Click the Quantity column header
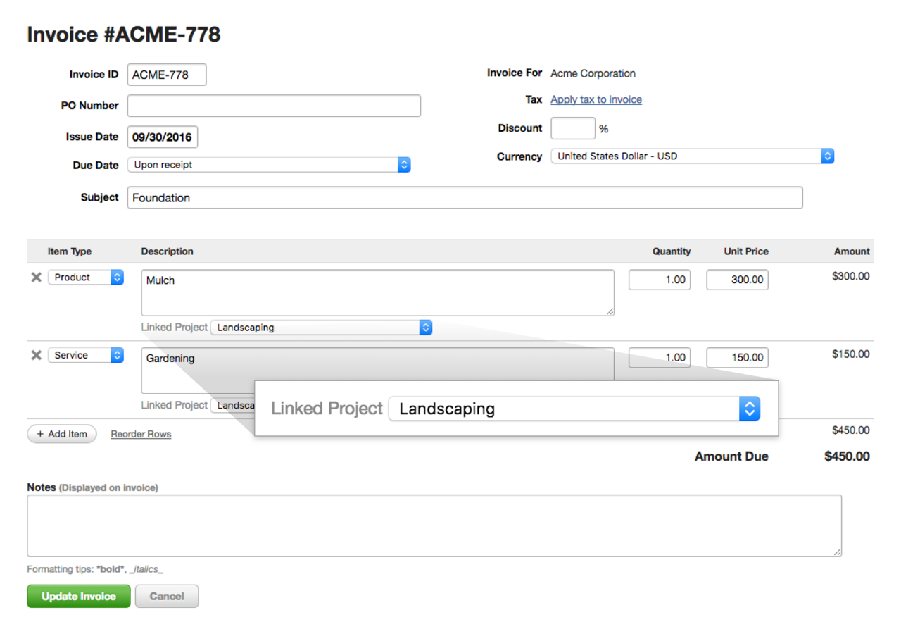Screen dimensions: 901x634 [672, 251]
